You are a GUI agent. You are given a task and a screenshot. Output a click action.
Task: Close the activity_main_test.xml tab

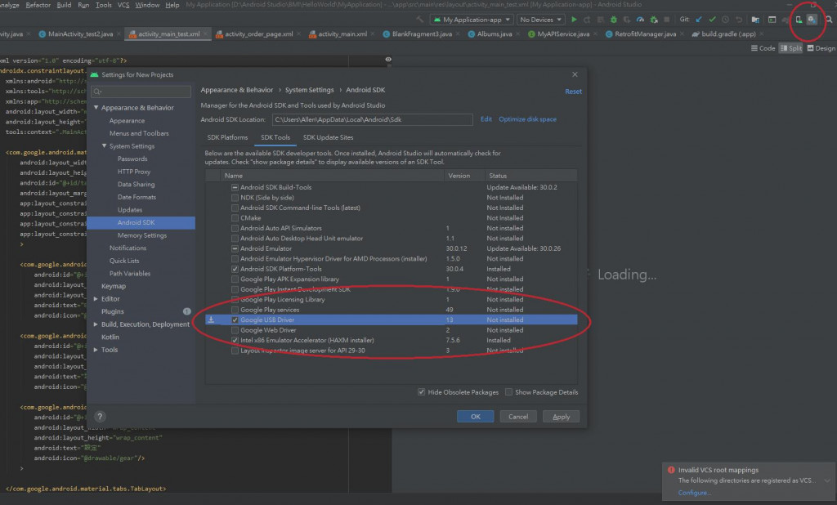point(205,34)
